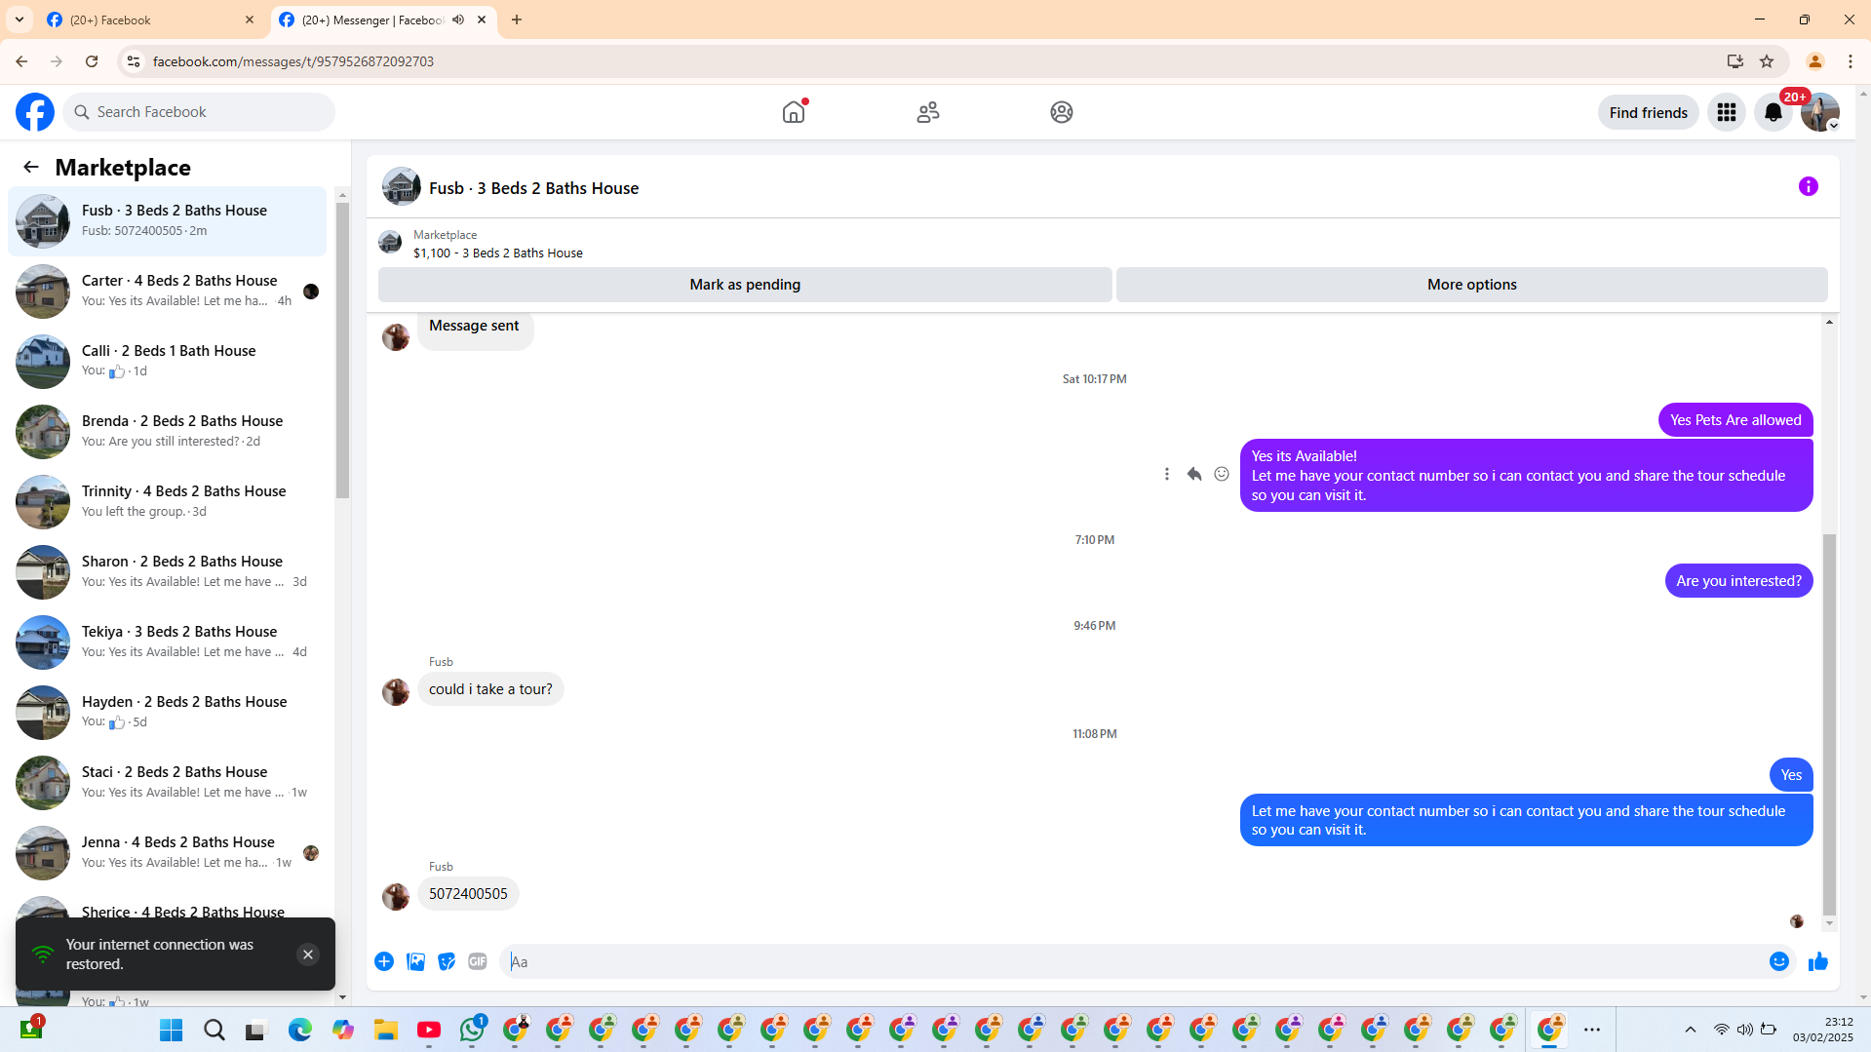This screenshot has height=1052, width=1871.
Task: Click the Search Facebook field
Action: click(x=199, y=112)
